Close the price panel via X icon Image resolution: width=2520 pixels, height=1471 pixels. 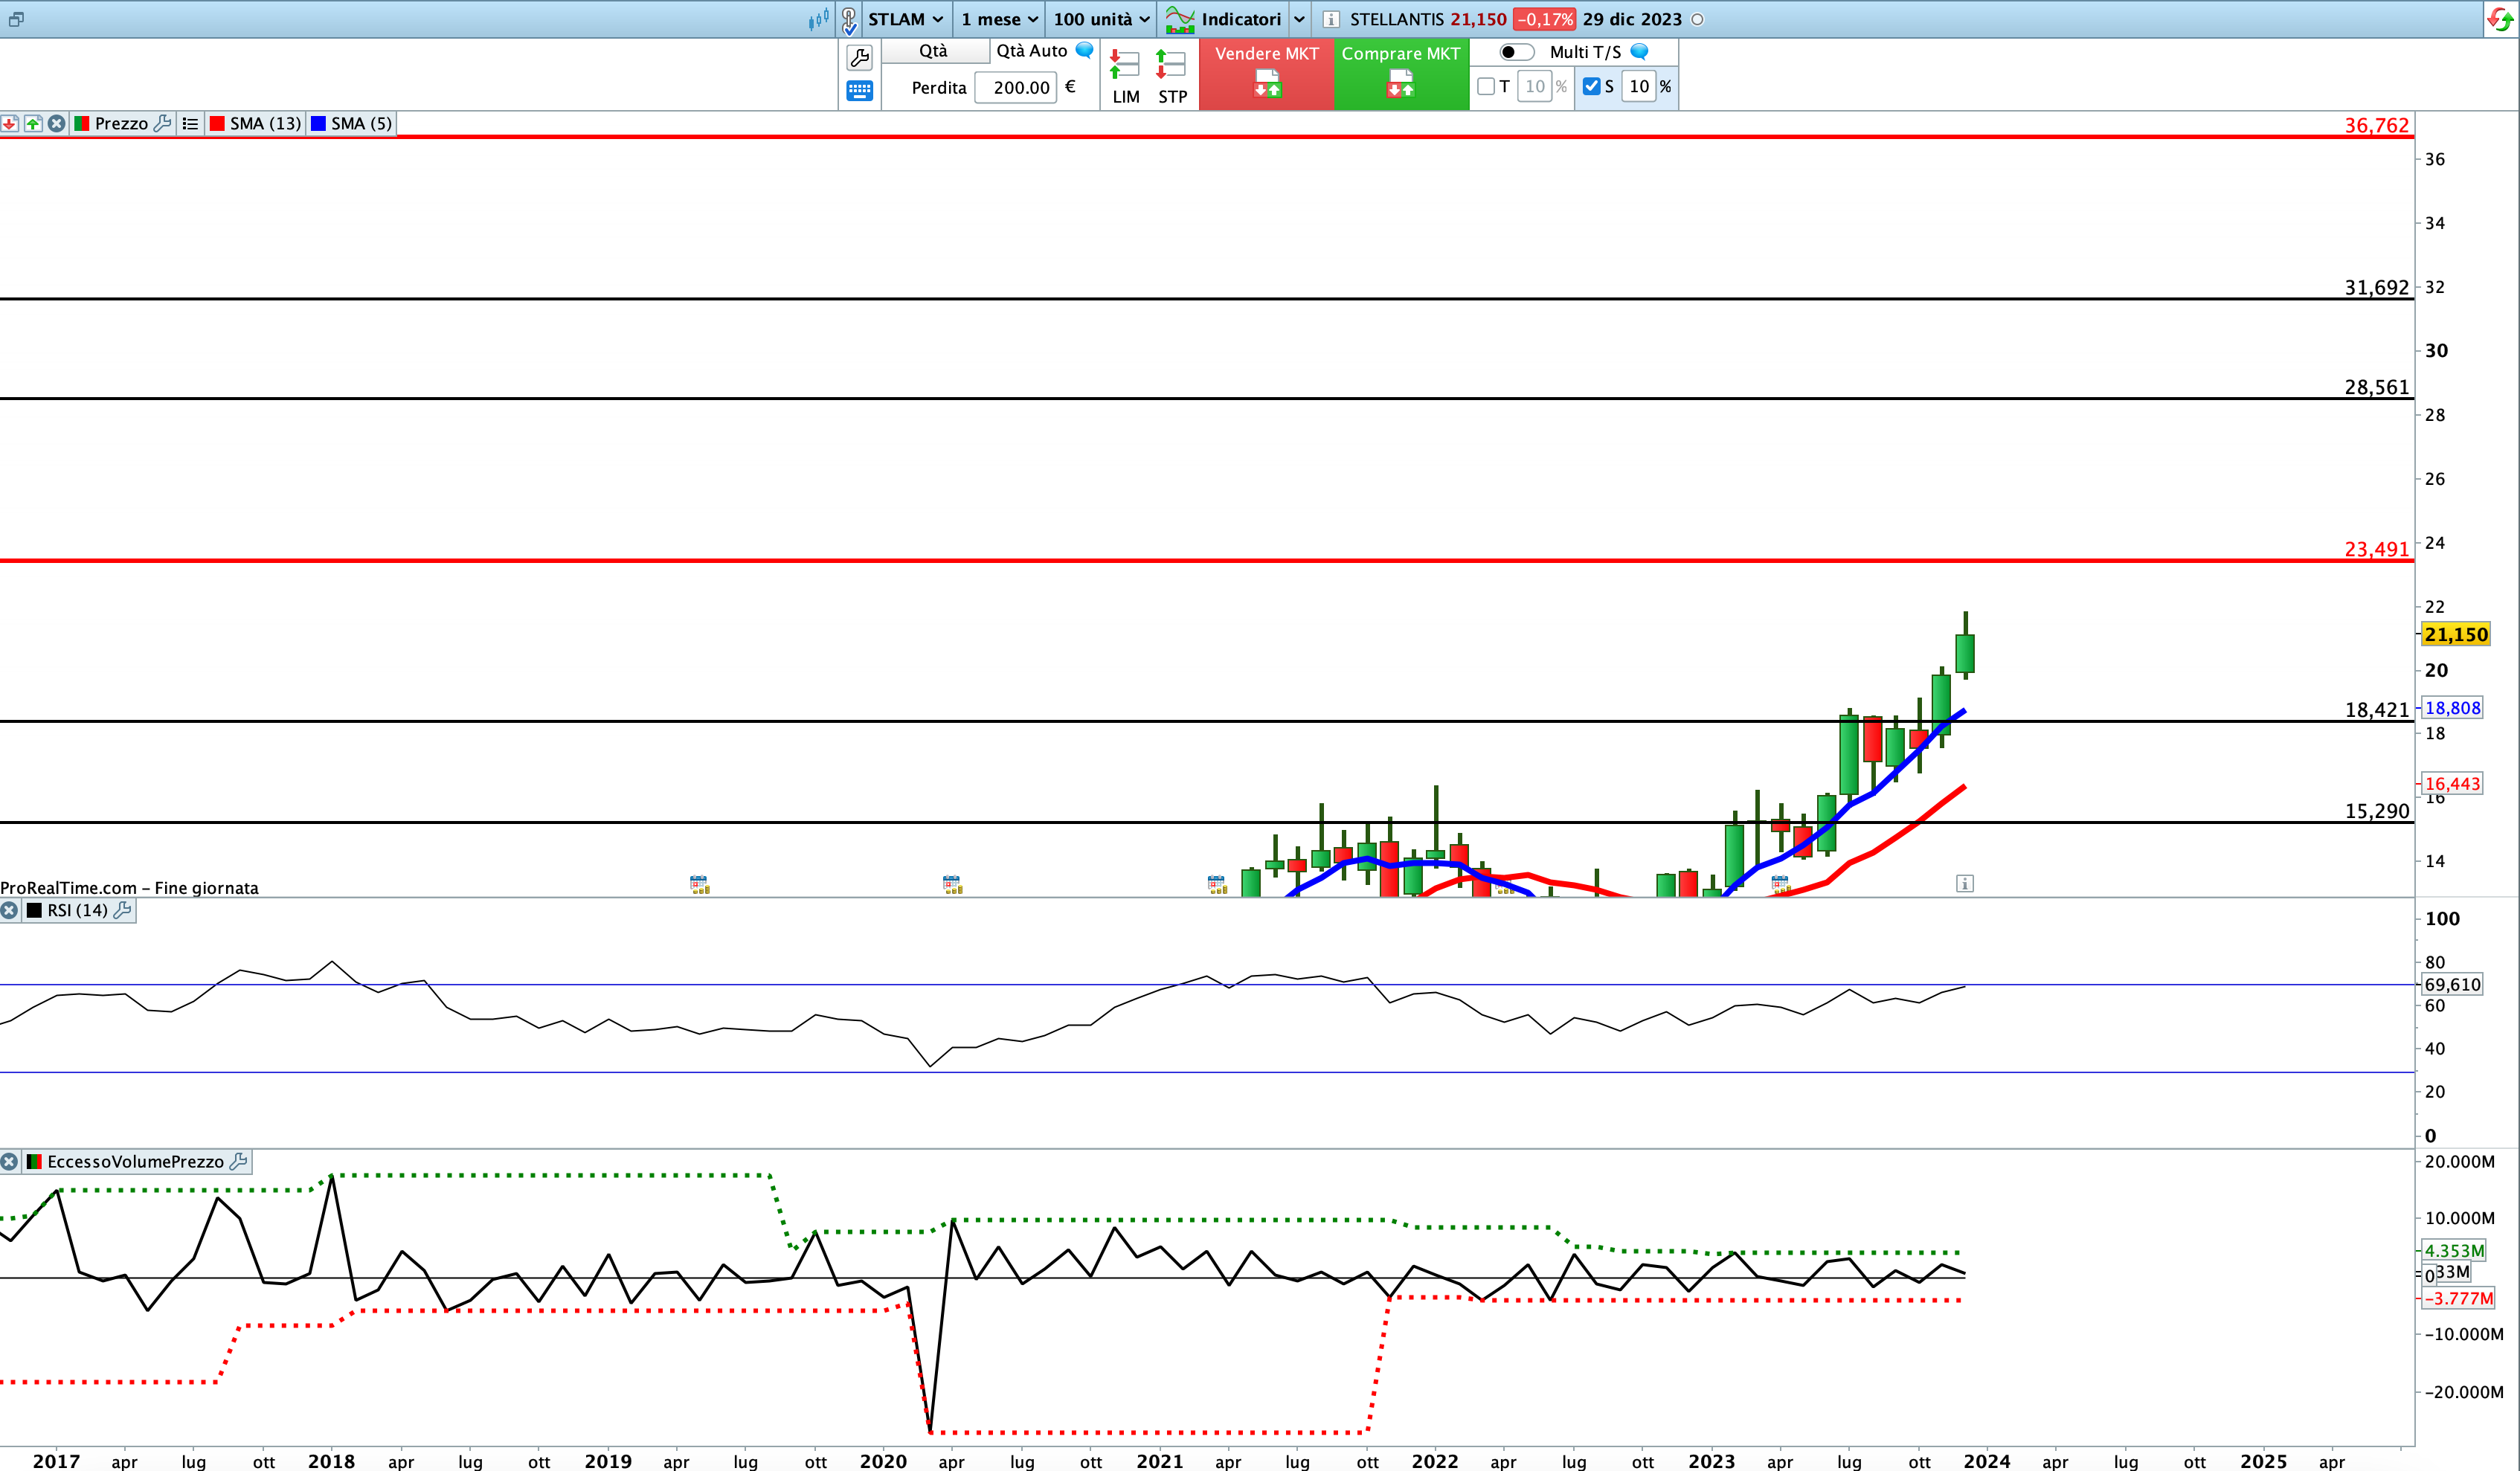click(57, 123)
